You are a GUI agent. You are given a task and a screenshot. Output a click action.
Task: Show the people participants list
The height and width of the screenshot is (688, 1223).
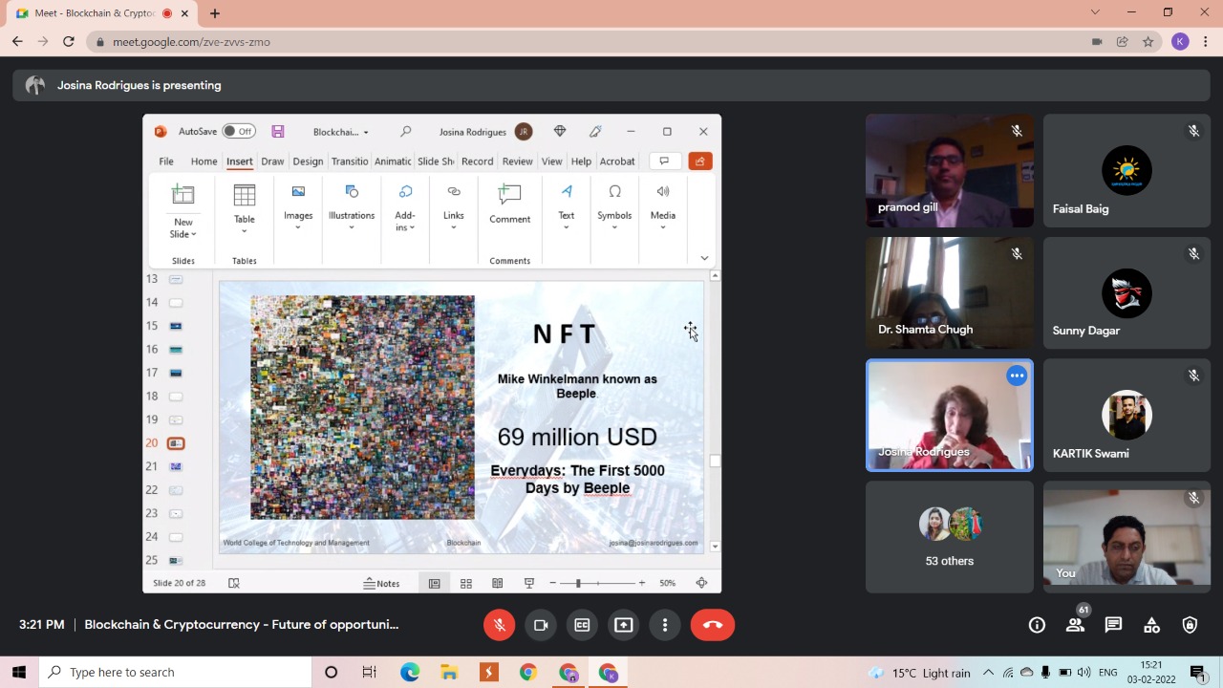1075,625
